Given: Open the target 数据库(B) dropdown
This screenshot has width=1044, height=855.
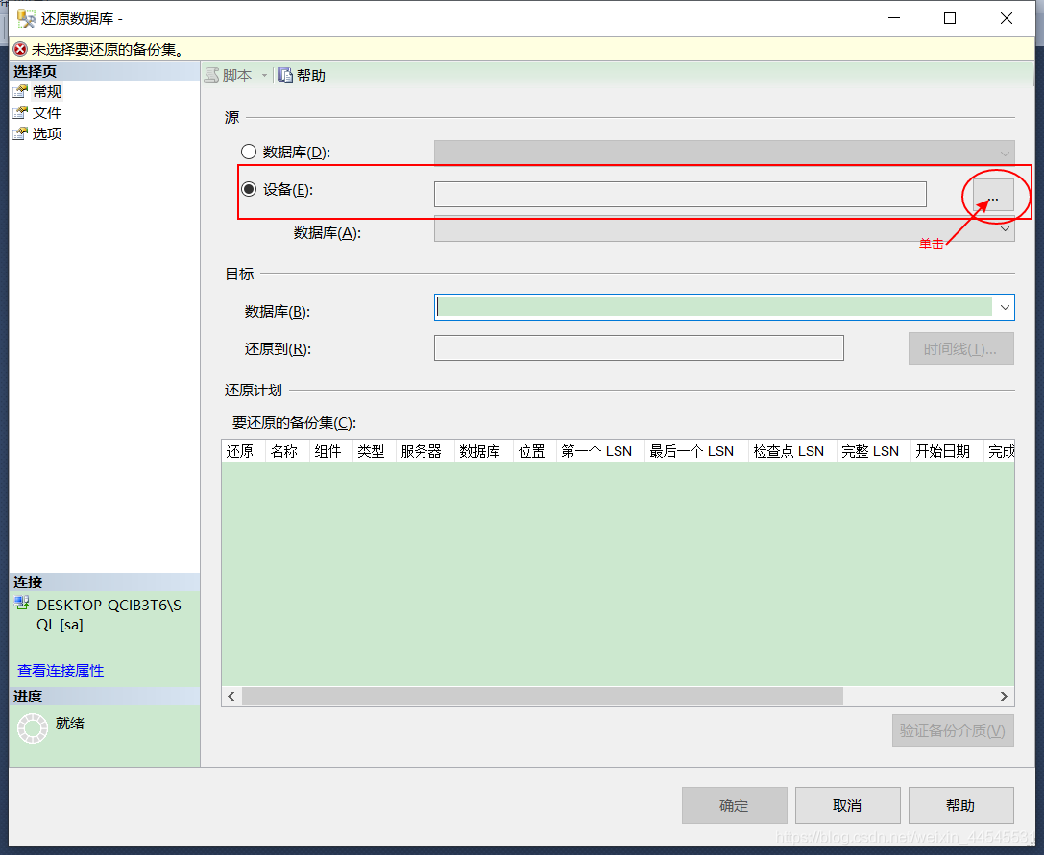Looking at the screenshot, I should tap(1005, 307).
